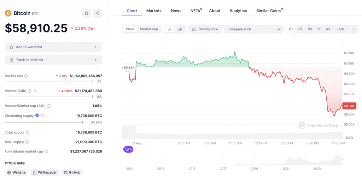This screenshot has height=179, width=362.
Task: Open the About tab
Action: [x=215, y=11]
